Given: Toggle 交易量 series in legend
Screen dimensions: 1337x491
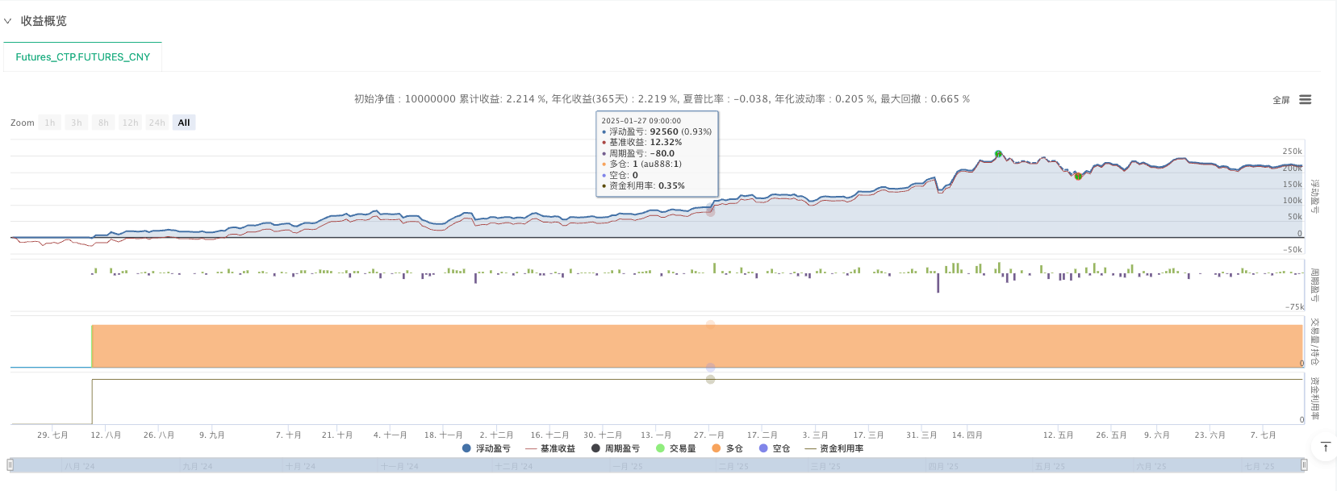Looking at the screenshot, I should pos(676,448).
